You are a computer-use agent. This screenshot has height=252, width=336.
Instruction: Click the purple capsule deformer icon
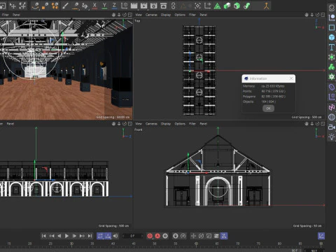tap(332, 87)
